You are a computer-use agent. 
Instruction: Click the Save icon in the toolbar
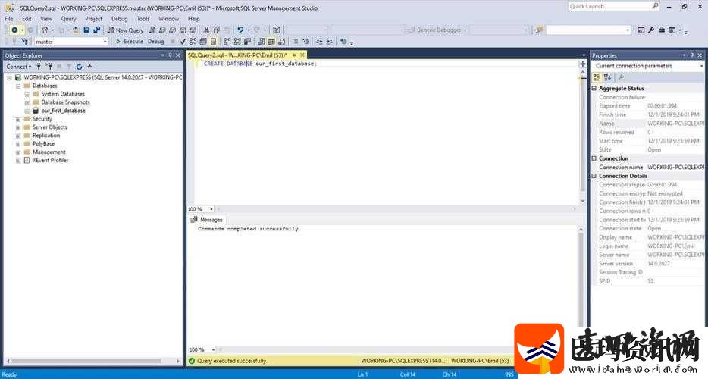coord(86,30)
